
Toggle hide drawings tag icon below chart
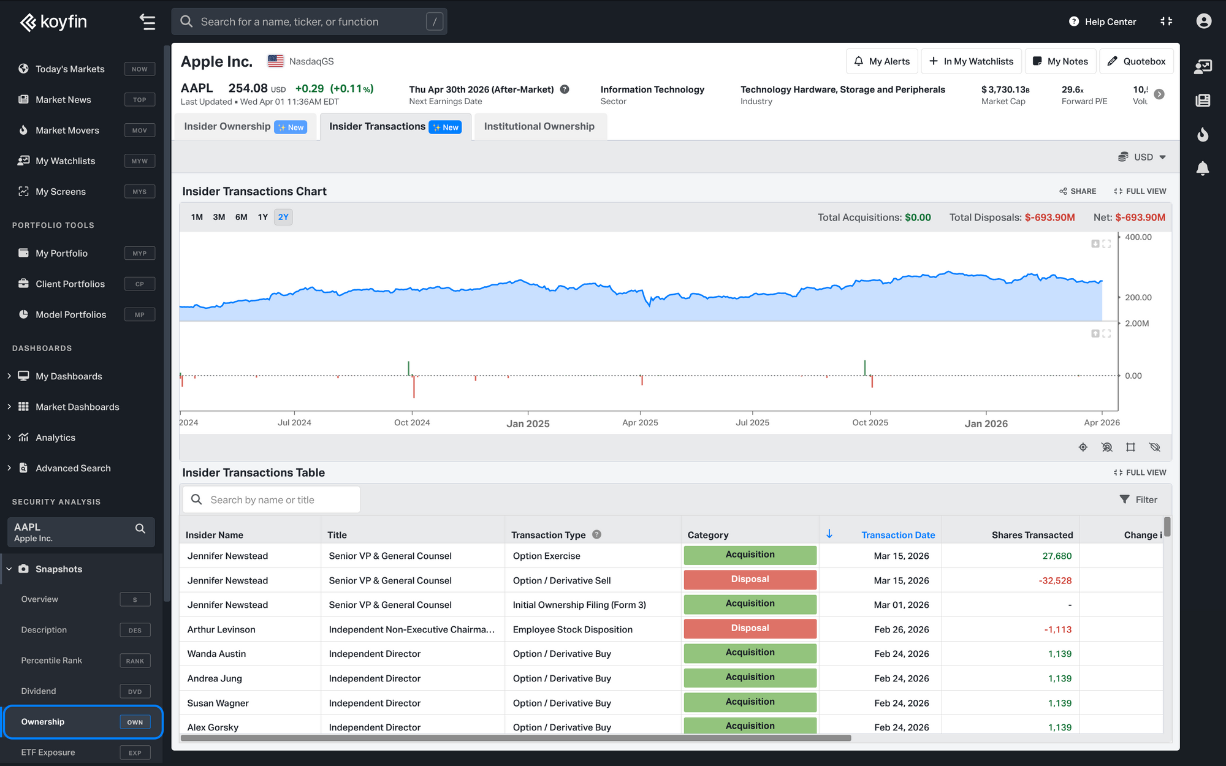[x=1155, y=447]
